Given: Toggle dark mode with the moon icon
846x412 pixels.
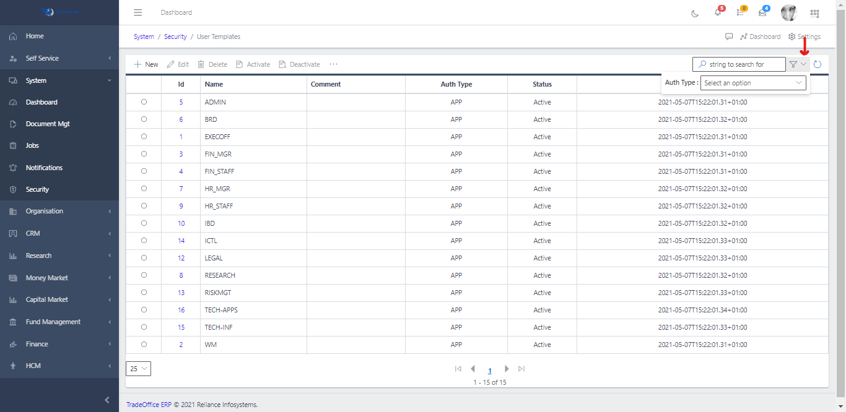Looking at the screenshot, I should 694,12.
